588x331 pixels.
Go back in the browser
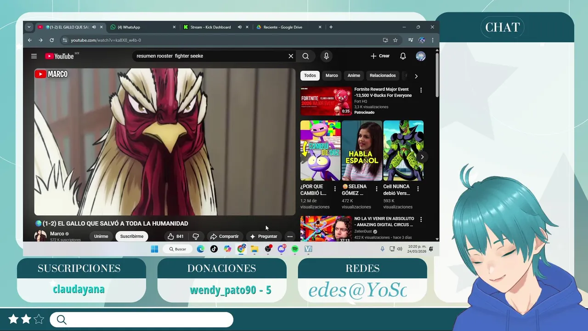30,40
